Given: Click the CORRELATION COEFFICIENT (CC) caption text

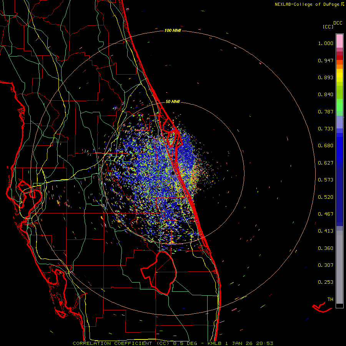Looking at the screenshot, I should [121, 343].
